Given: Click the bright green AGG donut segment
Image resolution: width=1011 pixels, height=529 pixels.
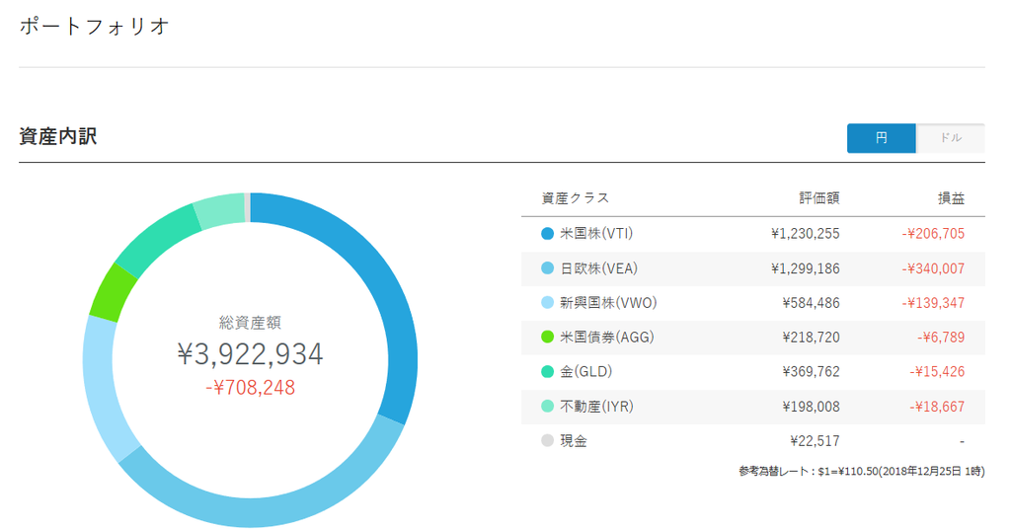Looking at the screenshot, I should tap(113, 294).
